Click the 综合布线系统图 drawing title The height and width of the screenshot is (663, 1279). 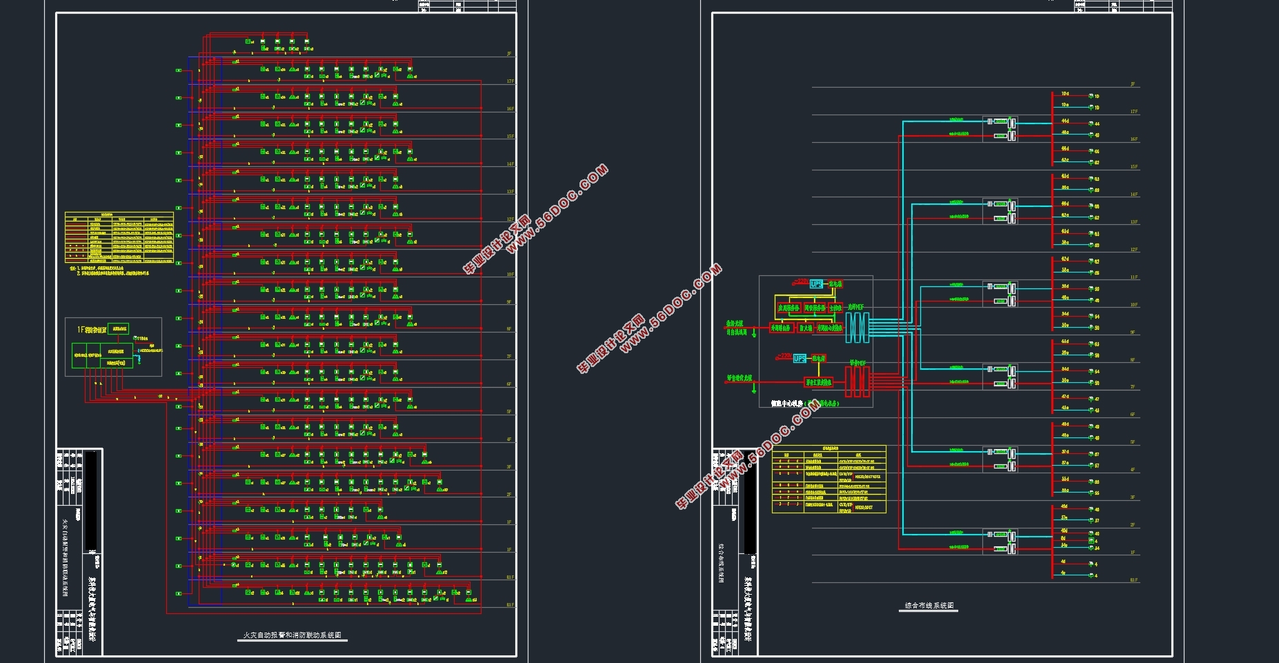929,606
